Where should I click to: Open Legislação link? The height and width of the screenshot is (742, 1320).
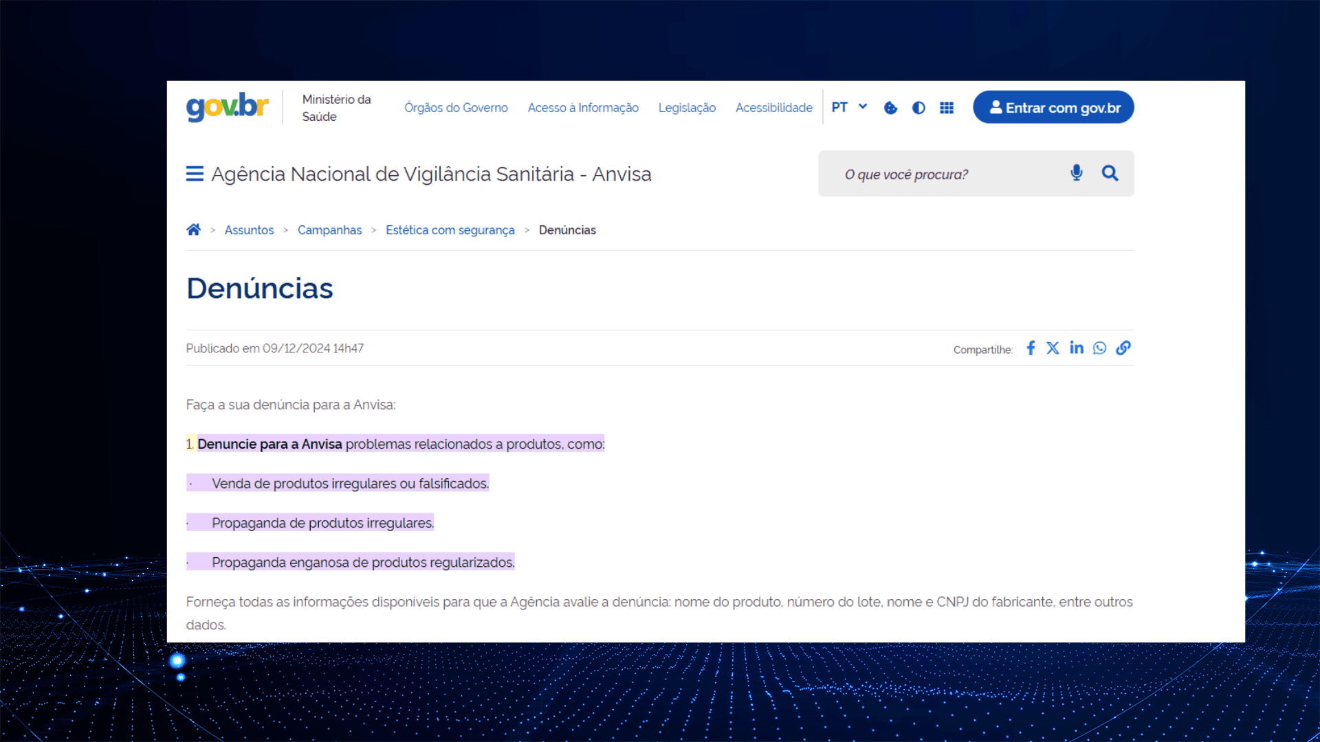[x=687, y=108]
